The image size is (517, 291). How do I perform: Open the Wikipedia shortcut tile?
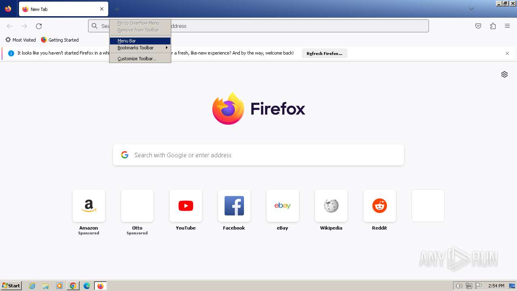[x=331, y=206]
